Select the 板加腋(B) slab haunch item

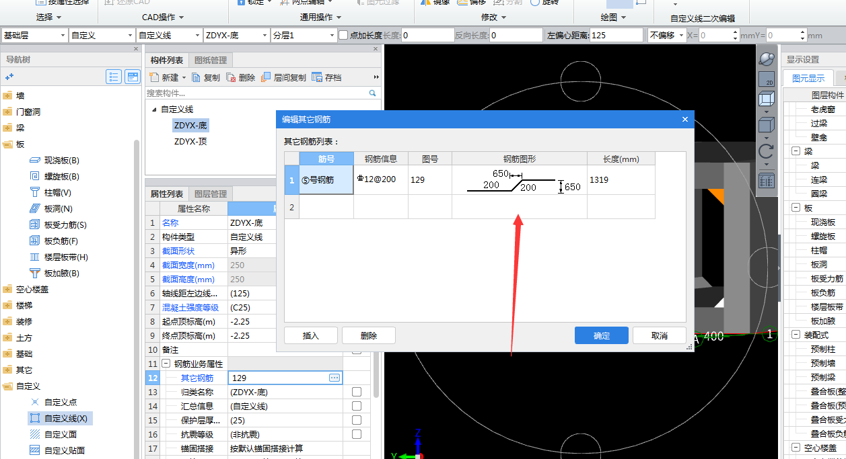[x=54, y=274]
